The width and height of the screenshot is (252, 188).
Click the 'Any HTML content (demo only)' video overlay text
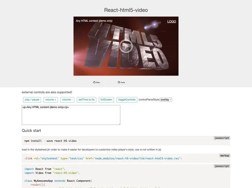94,21
